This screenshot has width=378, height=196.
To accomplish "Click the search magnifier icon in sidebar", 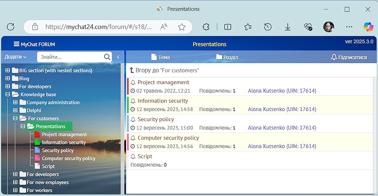I will [107, 57].
